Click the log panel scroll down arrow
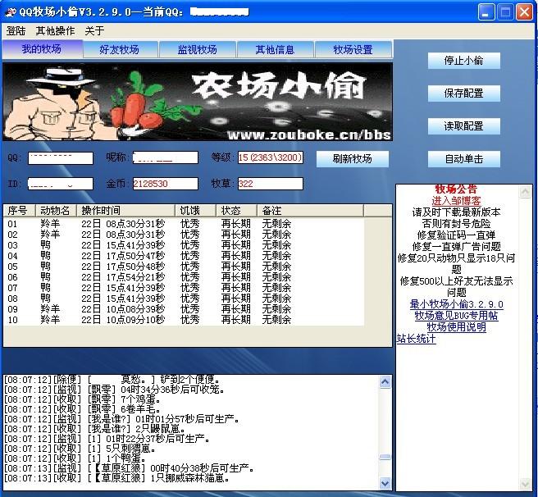Viewport: 538px width, 497px height. click(385, 484)
